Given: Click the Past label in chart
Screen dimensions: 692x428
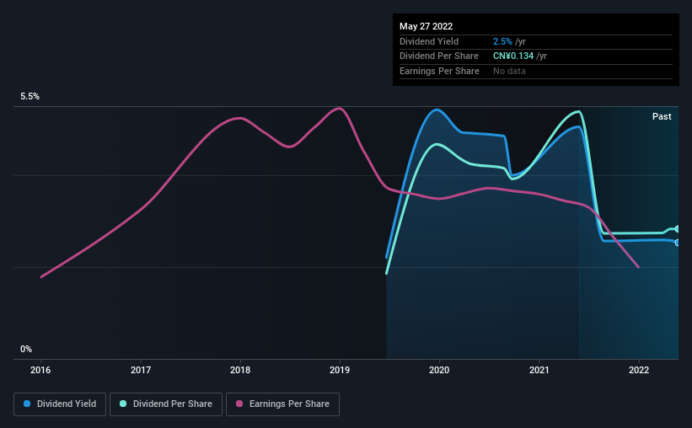Looking at the screenshot, I should click(662, 116).
